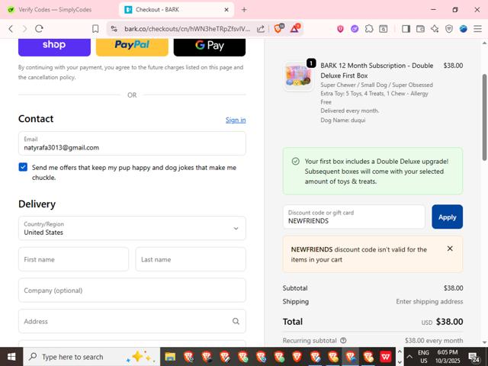This screenshot has width=488, height=366.
Task: Click the 'Enter shipping address' text
Action: 429,302
